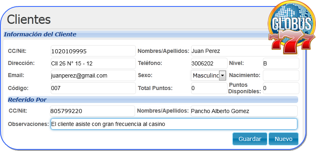Click the Puntos Disponibles label

coord(245,88)
